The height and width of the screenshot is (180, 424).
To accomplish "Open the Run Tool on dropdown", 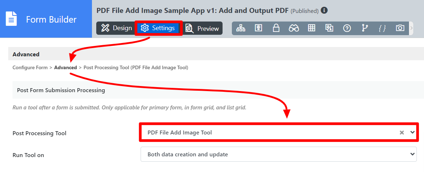I will [x=278, y=155].
